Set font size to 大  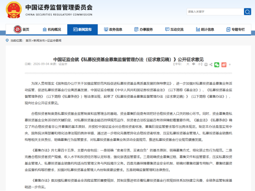coord(188,64)
